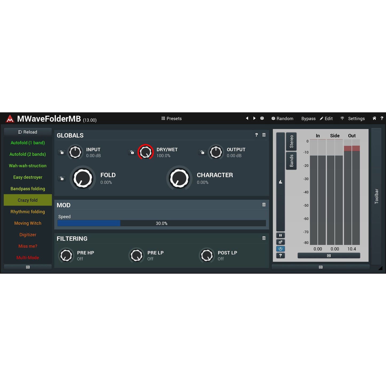Toggle the DRY/WET lock
The image size is (386, 386).
(x=132, y=152)
